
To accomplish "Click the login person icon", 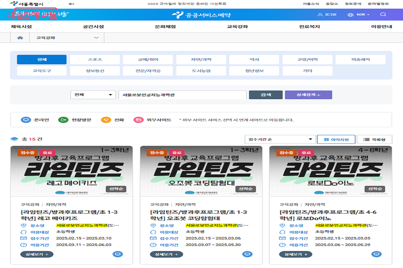I will (x=320, y=15).
